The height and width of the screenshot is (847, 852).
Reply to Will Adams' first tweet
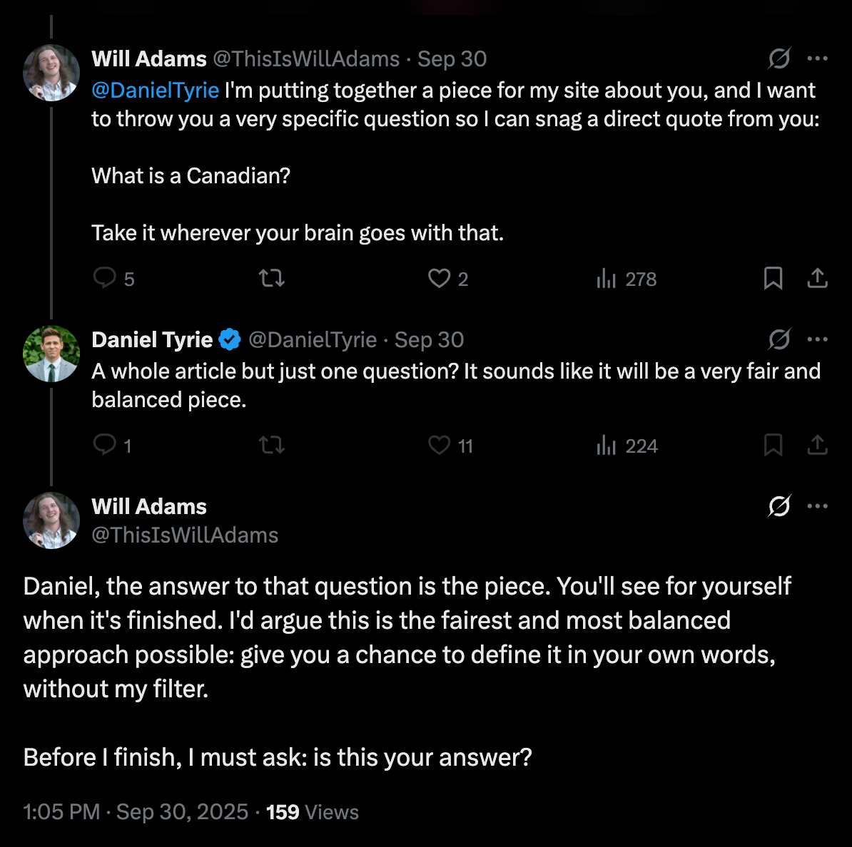click(105, 277)
